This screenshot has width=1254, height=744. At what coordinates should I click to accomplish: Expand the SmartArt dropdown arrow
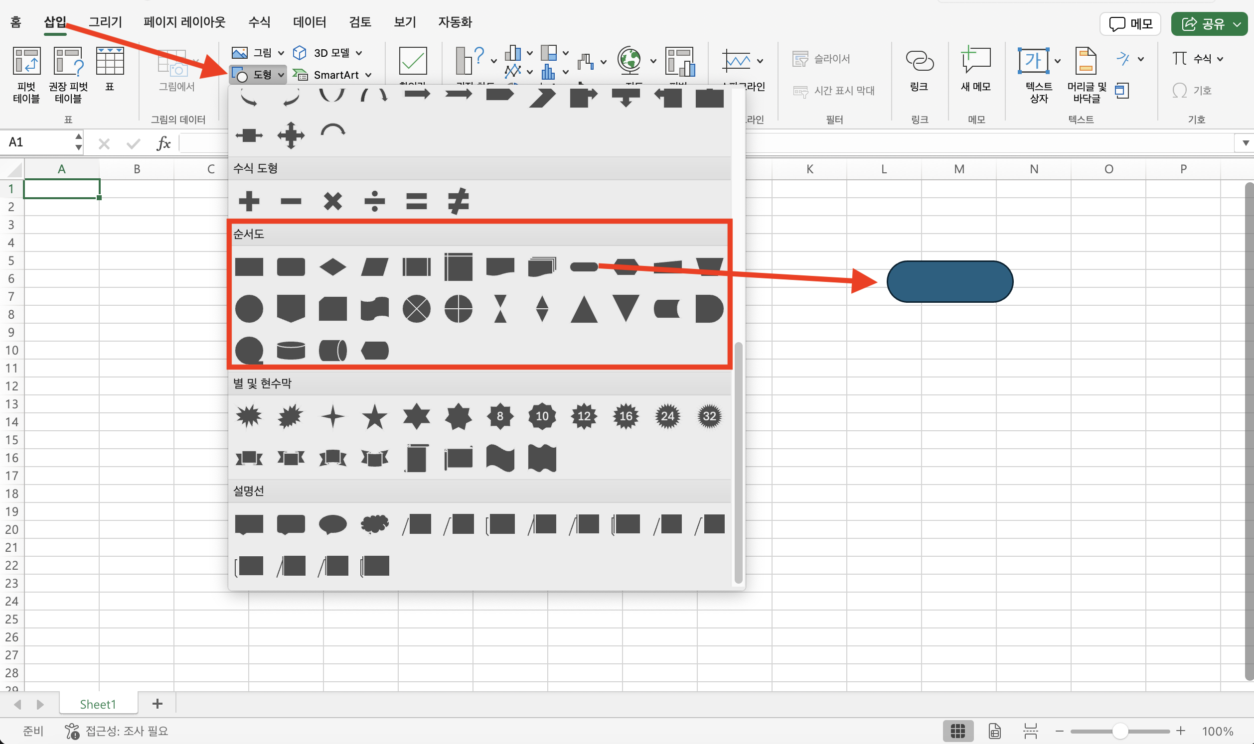(369, 75)
